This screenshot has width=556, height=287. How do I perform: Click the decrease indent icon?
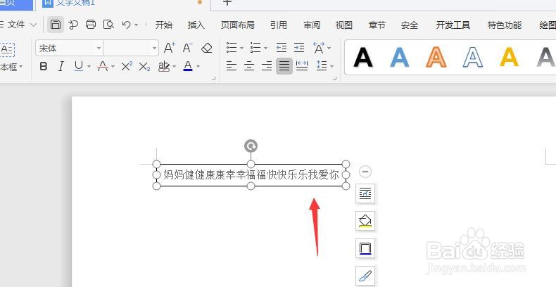[282, 47]
